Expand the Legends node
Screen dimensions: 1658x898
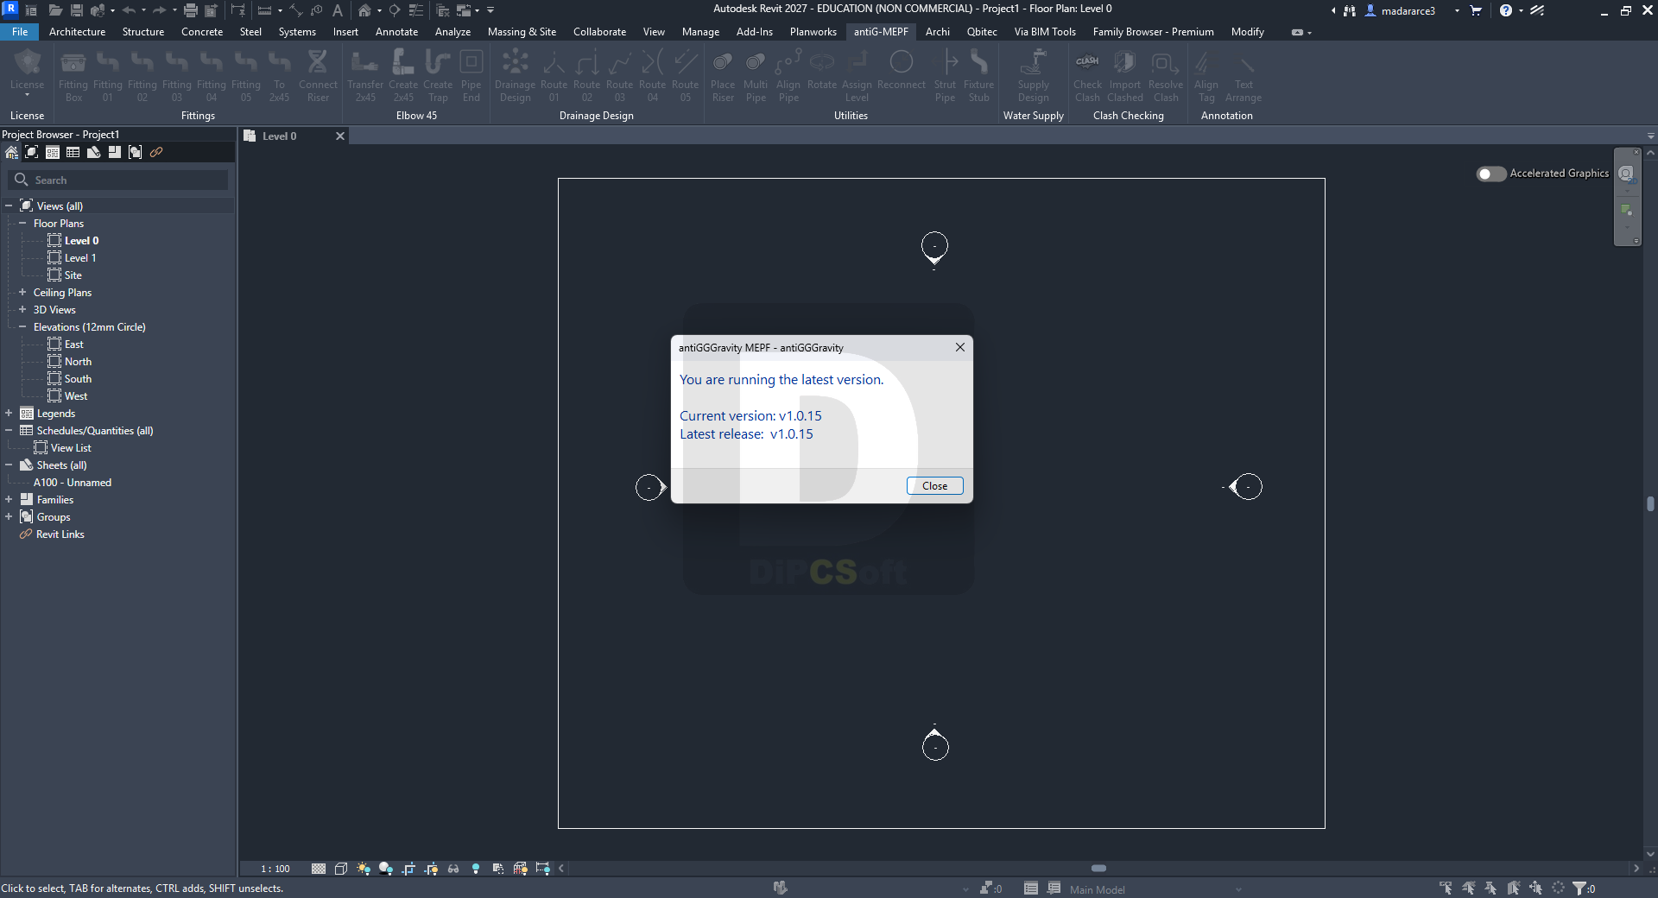coord(9,413)
